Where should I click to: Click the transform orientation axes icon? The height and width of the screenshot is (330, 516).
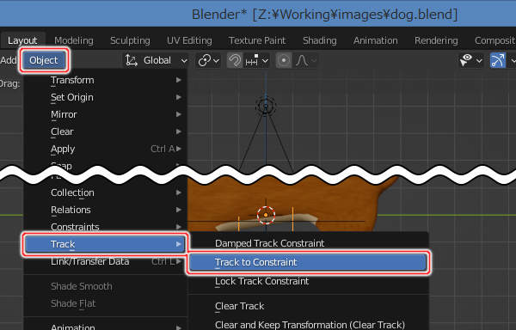coord(132,60)
